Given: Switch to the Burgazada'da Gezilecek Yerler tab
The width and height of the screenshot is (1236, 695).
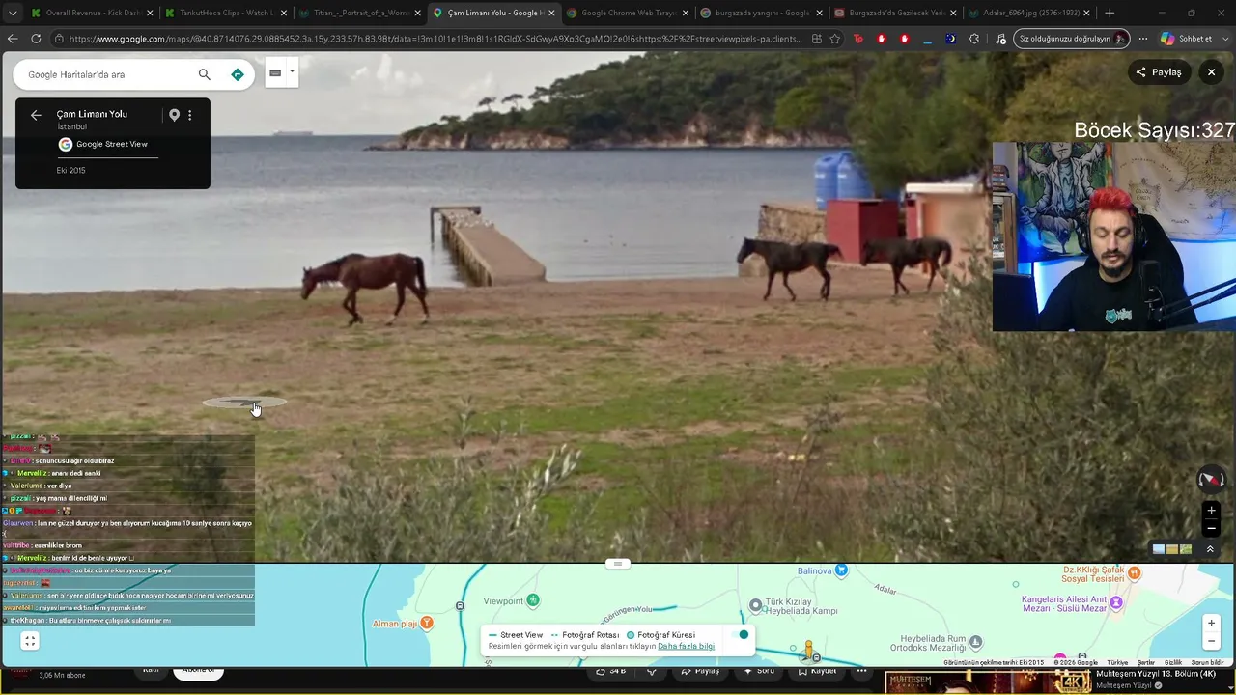Looking at the screenshot, I should click(x=895, y=13).
